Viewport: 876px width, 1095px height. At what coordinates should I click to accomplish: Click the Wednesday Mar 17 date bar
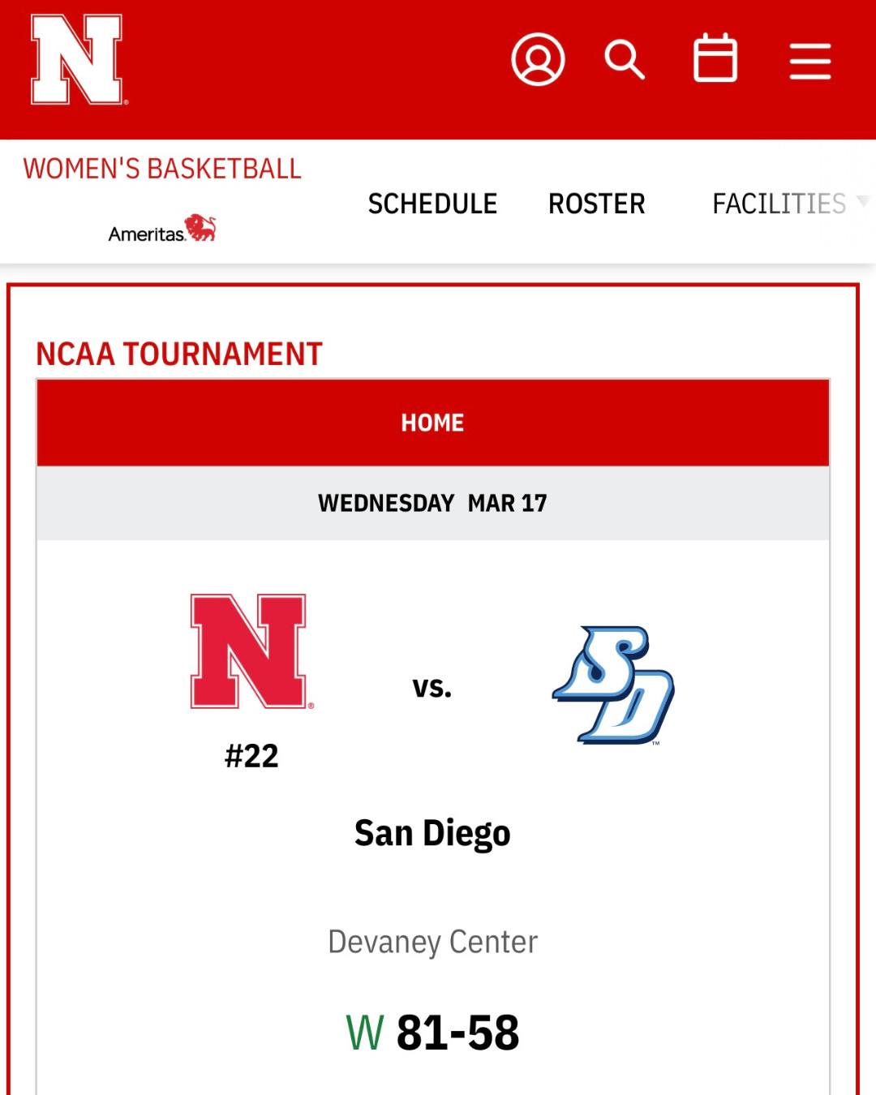432,503
